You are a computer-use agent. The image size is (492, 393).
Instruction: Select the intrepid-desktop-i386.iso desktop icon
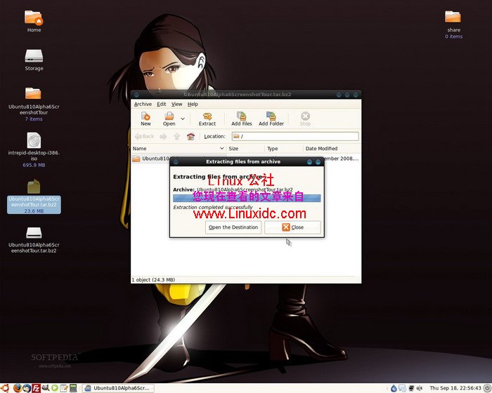[x=34, y=149]
